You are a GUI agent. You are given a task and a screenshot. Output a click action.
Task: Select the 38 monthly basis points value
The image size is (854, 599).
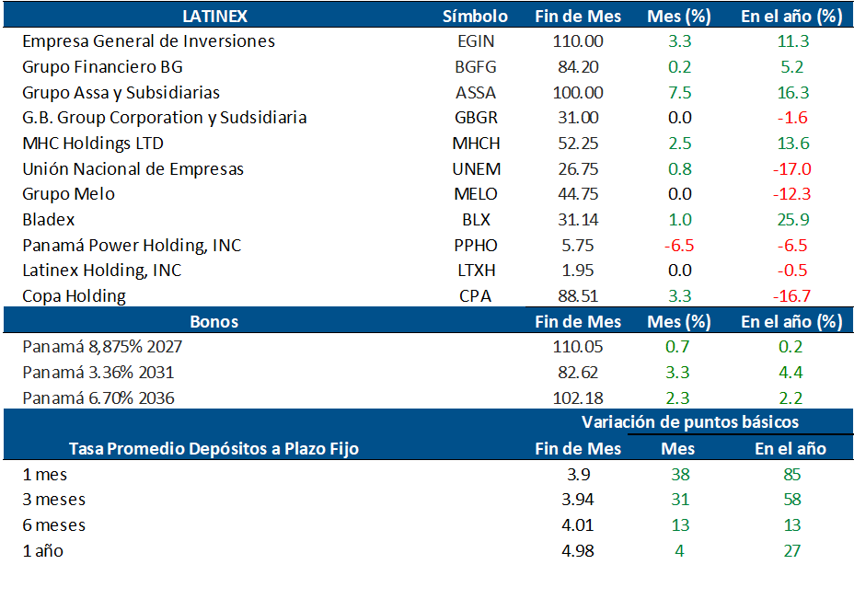point(680,475)
